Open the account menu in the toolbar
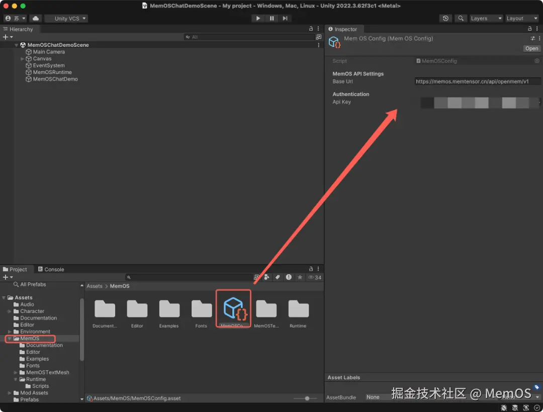This screenshot has height=412, width=543. 15,19
